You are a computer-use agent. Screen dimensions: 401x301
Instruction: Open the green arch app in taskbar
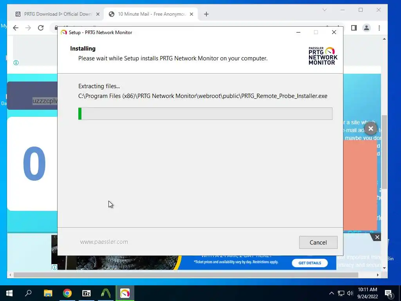(106, 293)
